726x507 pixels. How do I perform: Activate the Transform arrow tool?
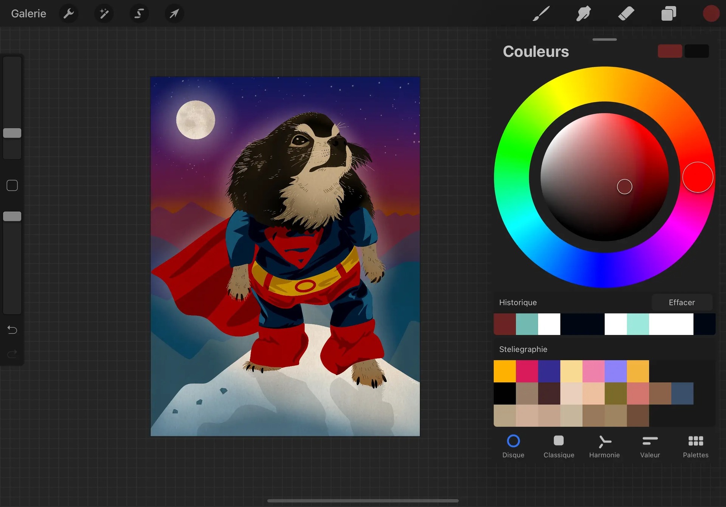pos(174,14)
